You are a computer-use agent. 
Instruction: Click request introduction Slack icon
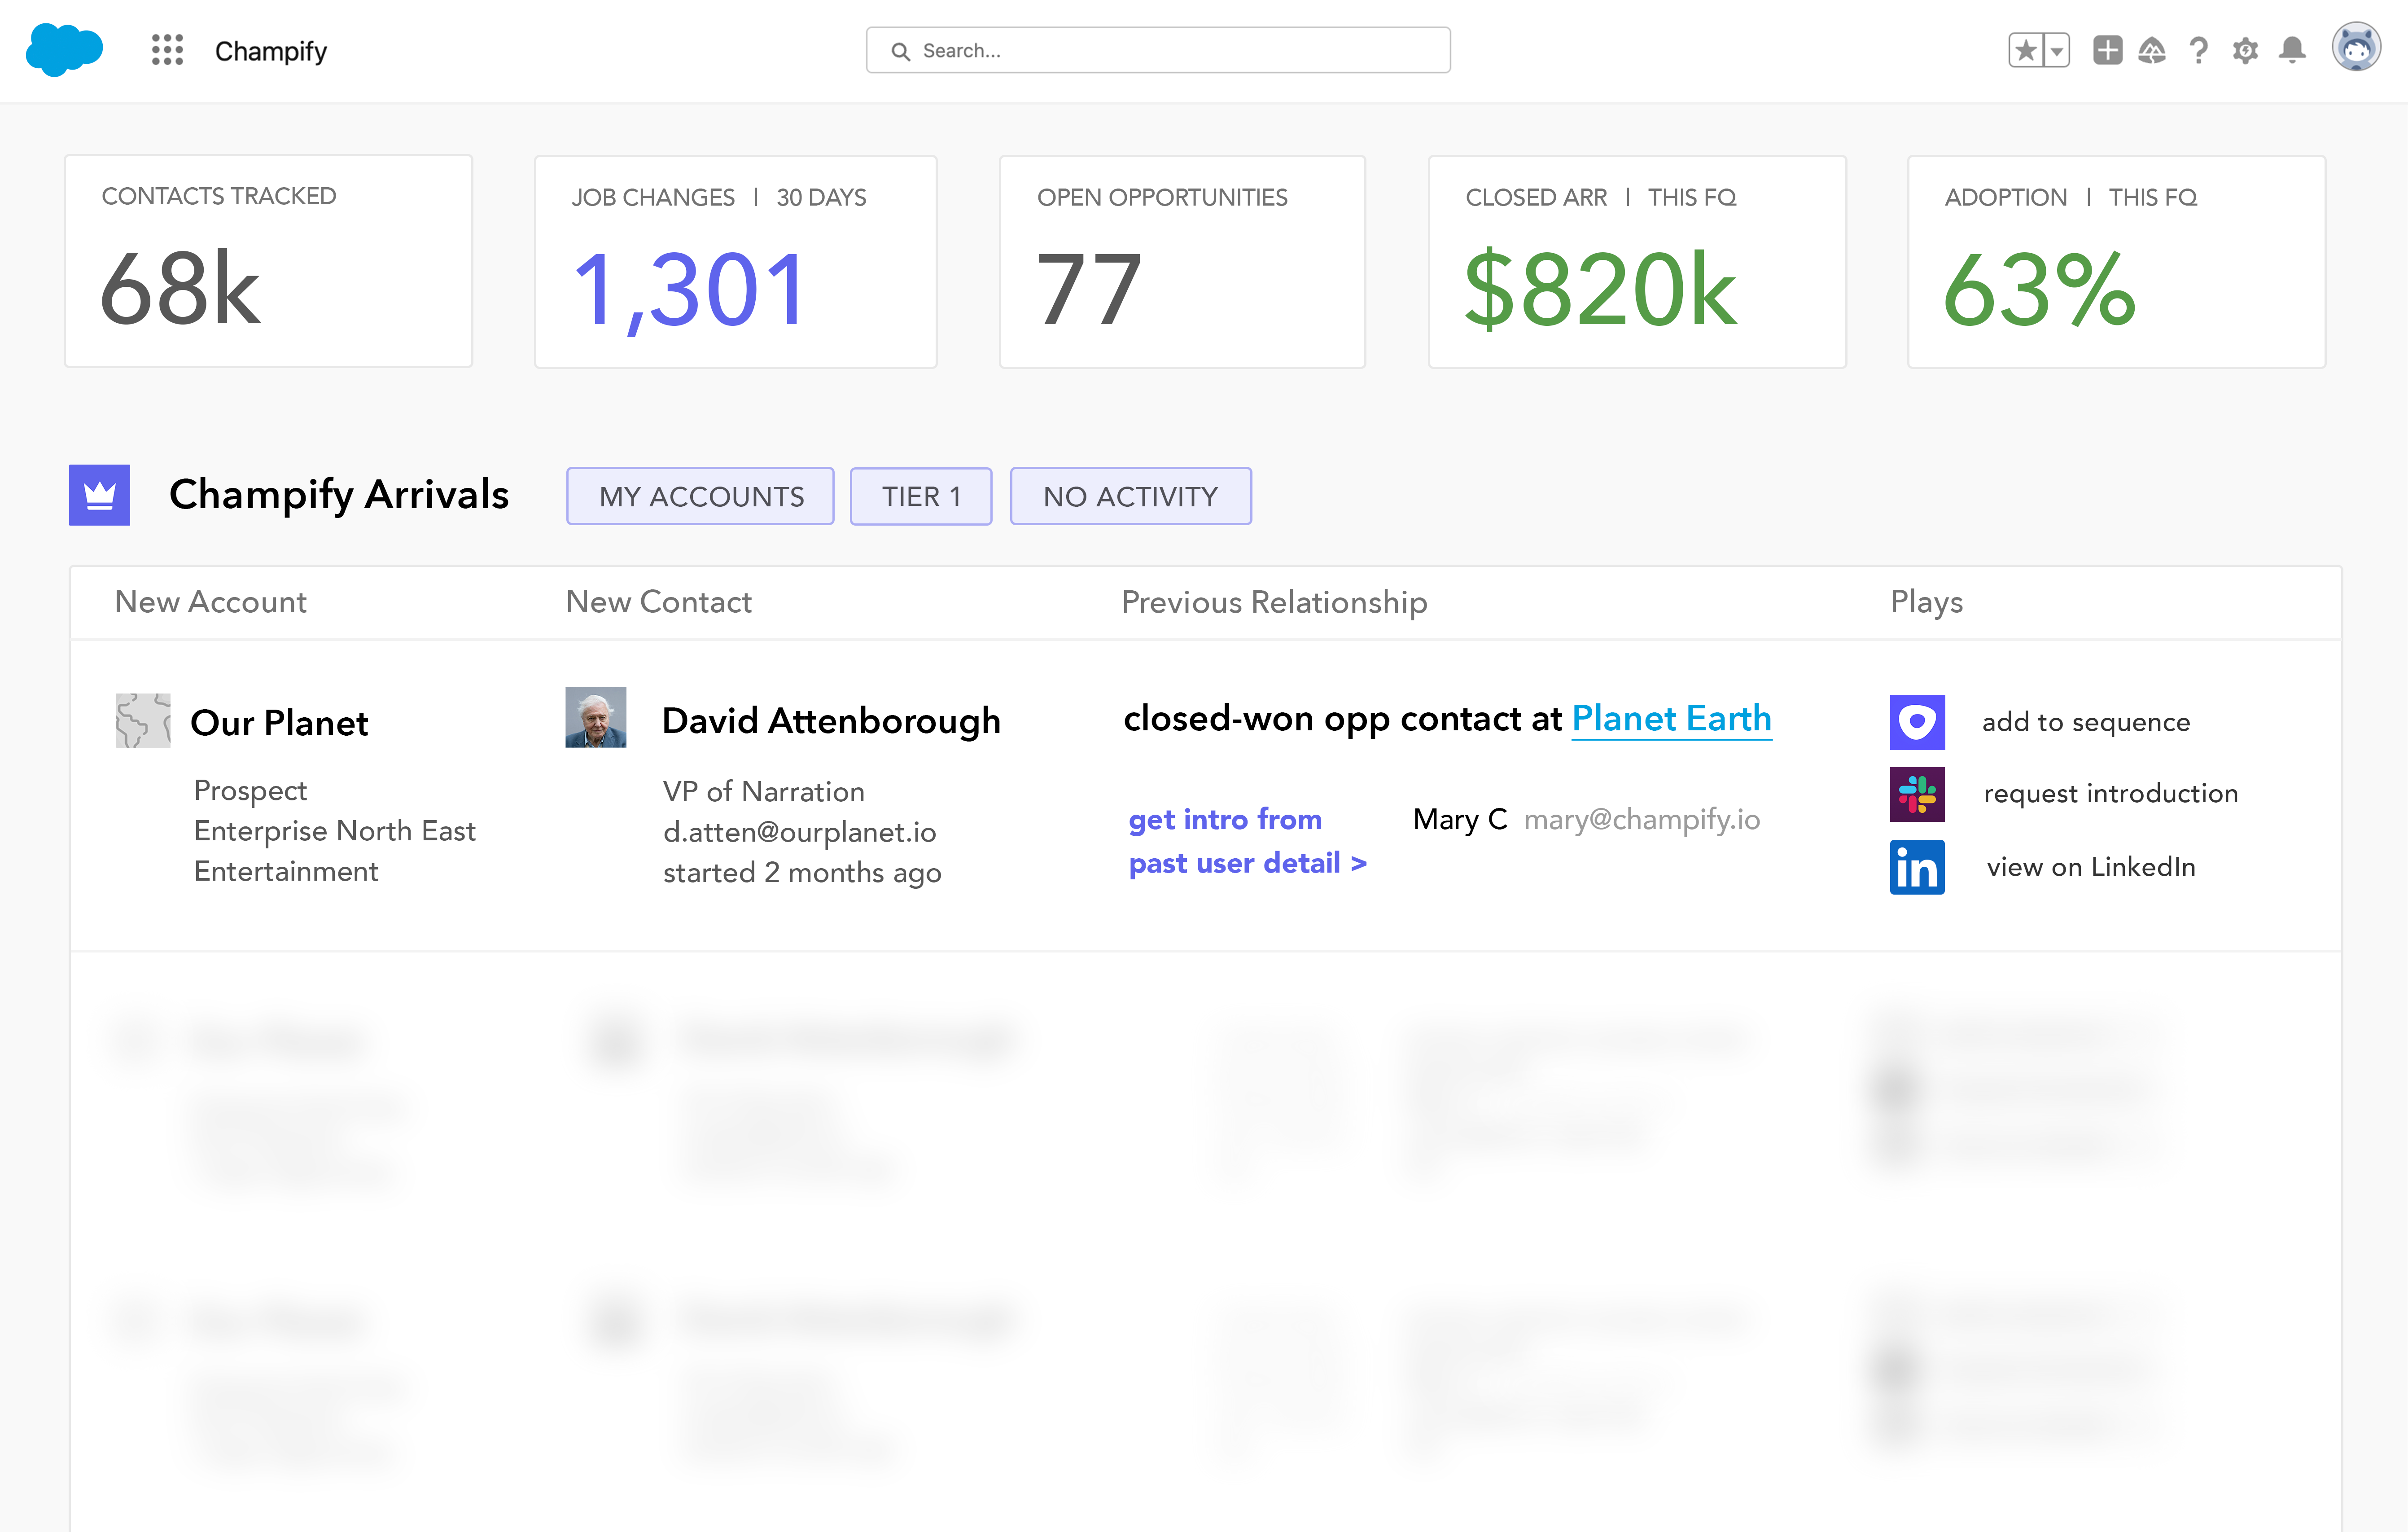(x=1916, y=794)
